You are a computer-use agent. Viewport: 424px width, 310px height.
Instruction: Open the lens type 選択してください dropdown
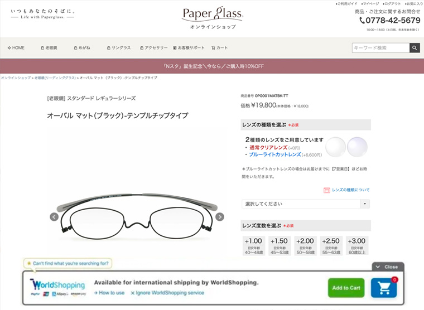click(x=306, y=204)
